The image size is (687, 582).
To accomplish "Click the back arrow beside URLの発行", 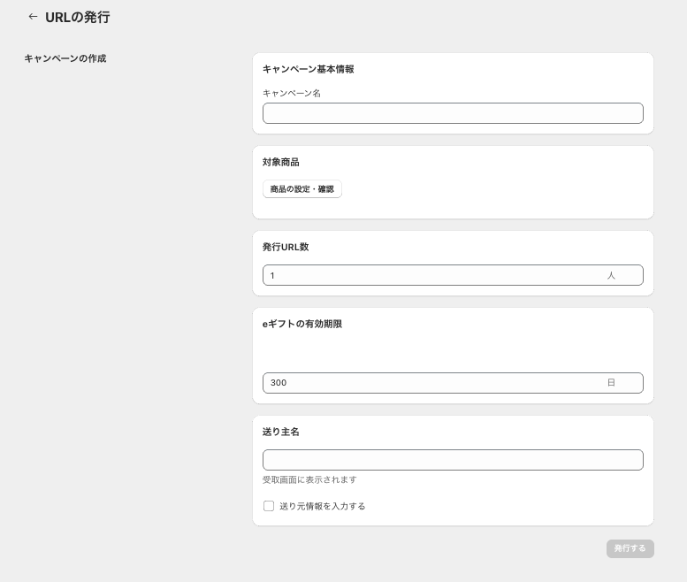I will [x=34, y=17].
